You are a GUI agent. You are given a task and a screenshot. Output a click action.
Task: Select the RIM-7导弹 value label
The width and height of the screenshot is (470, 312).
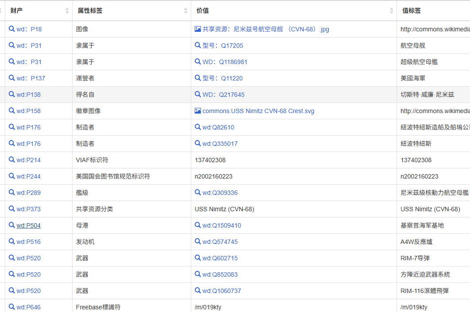[415, 258]
